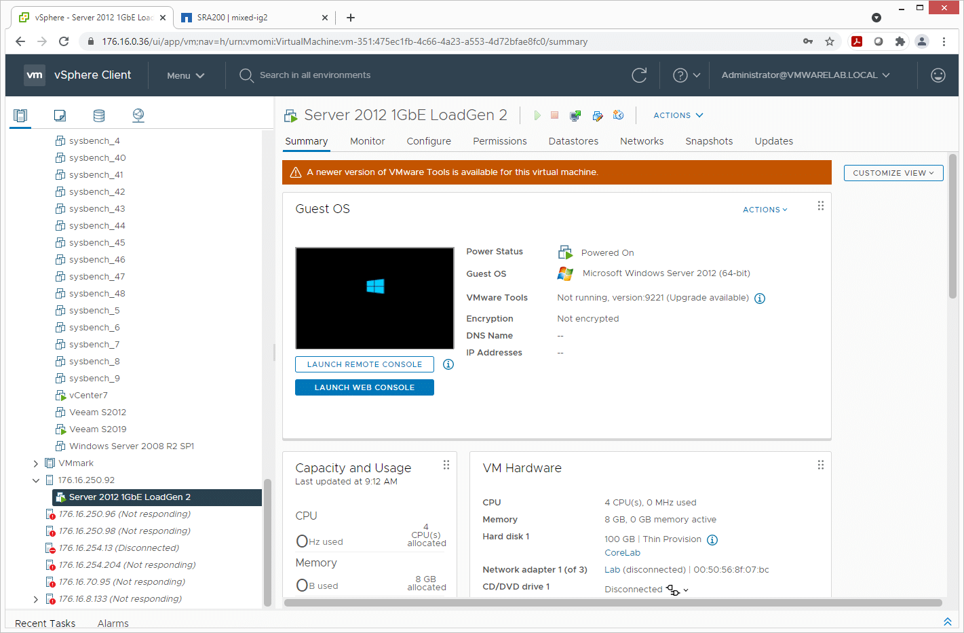Image resolution: width=964 pixels, height=633 pixels.
Task: Click the inventory tree vertical scrollbar
Action: click(x=267, y=543)
